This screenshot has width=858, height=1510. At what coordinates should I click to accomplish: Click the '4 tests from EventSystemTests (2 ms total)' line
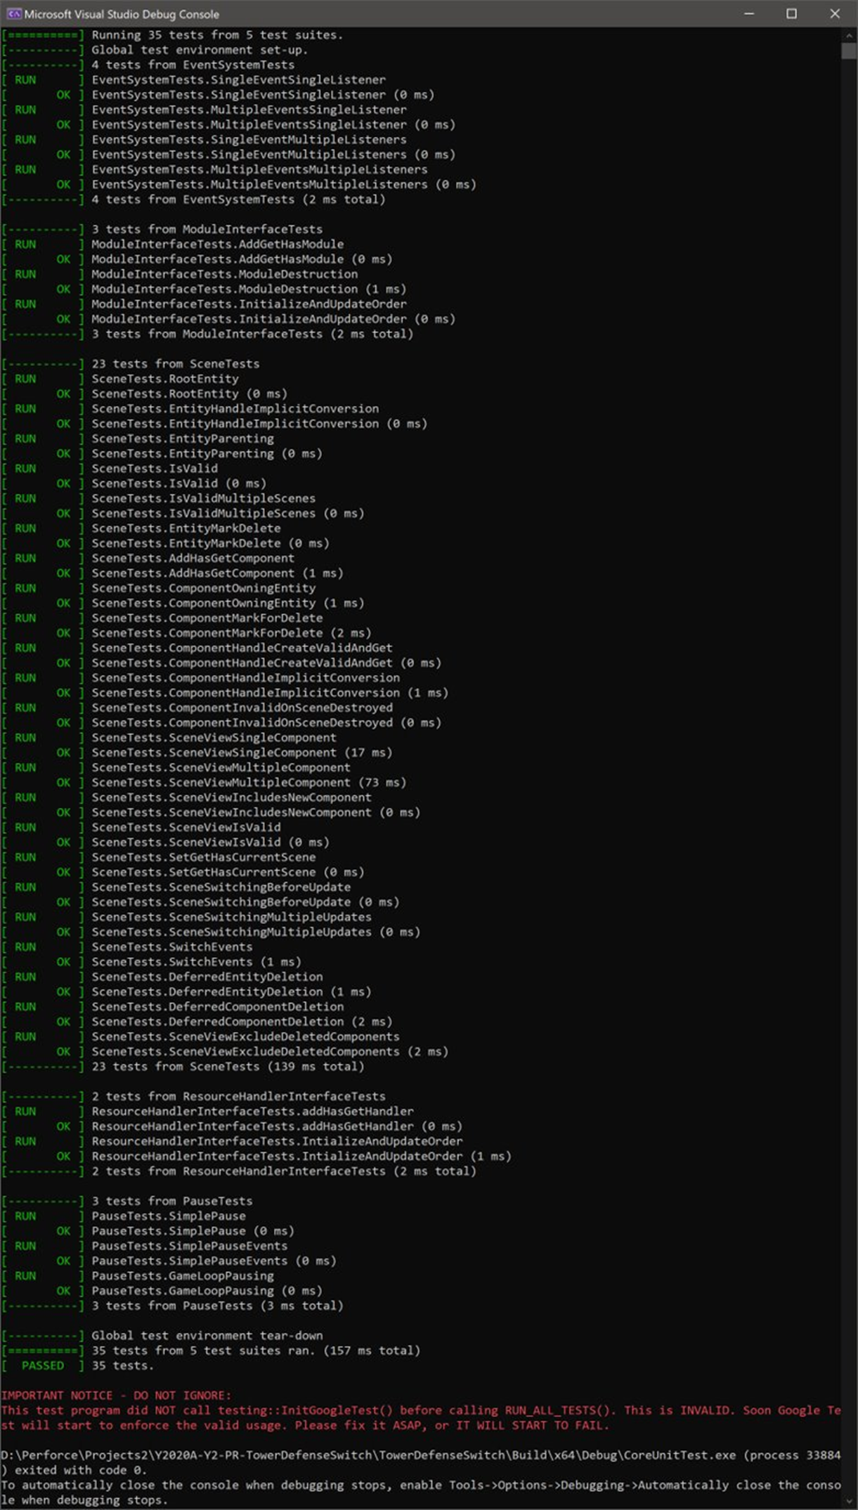[238, 200]
